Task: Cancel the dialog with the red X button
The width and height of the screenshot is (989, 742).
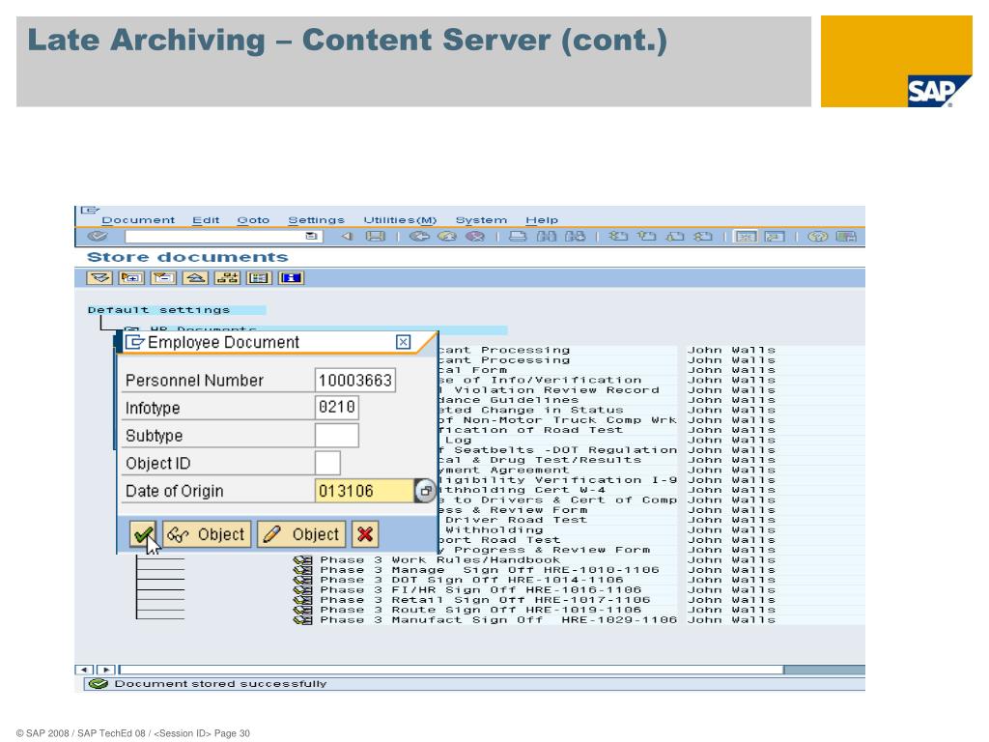Action: 365,534
